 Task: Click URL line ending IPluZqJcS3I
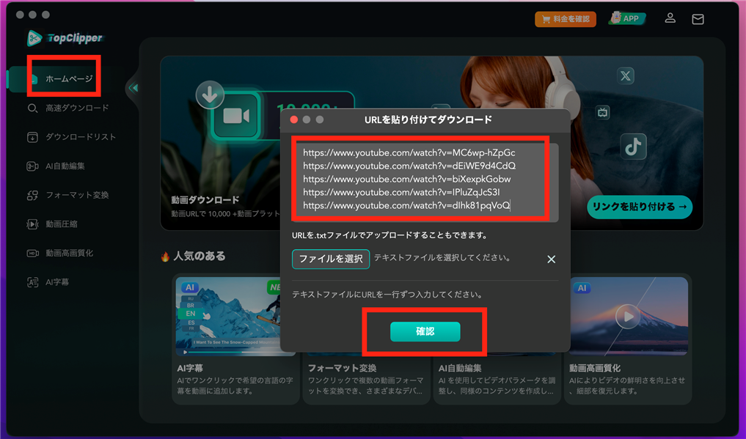pos(401,193)
